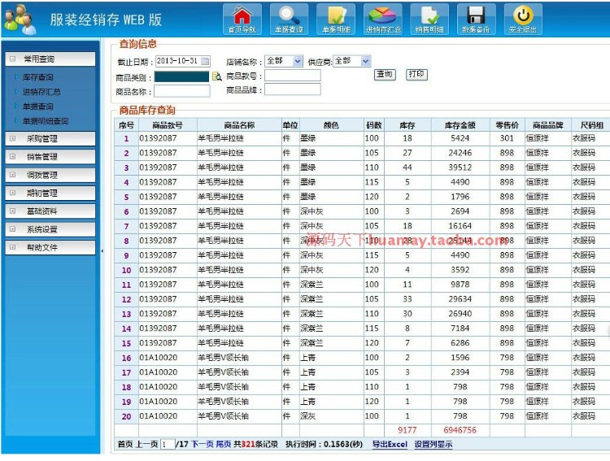Click 商品款号 column header
The width and height of the screenshot is (610, 461).
(x=168, y=125)
